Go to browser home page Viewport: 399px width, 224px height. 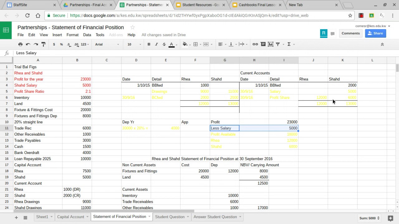38,15
